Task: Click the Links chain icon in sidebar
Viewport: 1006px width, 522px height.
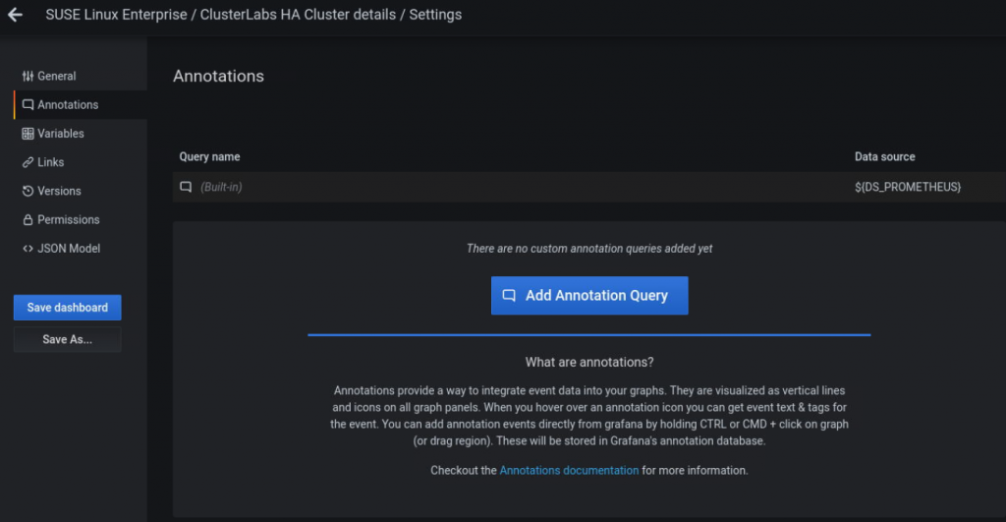Action: click(28, 162)
